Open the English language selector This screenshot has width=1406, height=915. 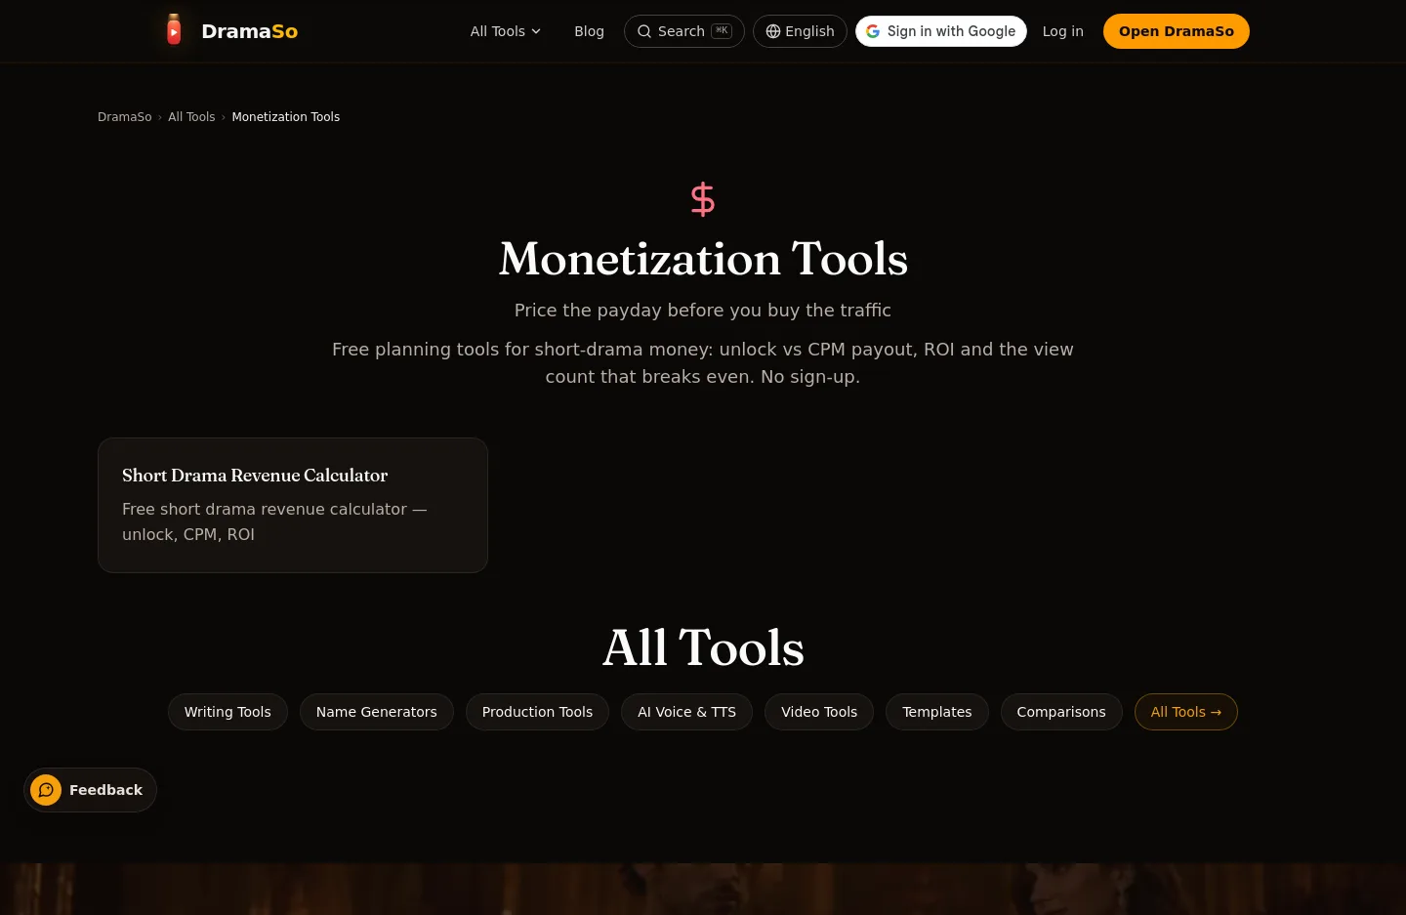pos(800,31)
